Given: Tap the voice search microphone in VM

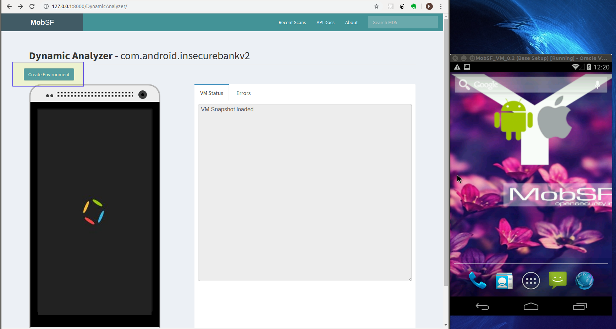Looking at the screenshot, I should pyautogui.click(x=598, y=84).
